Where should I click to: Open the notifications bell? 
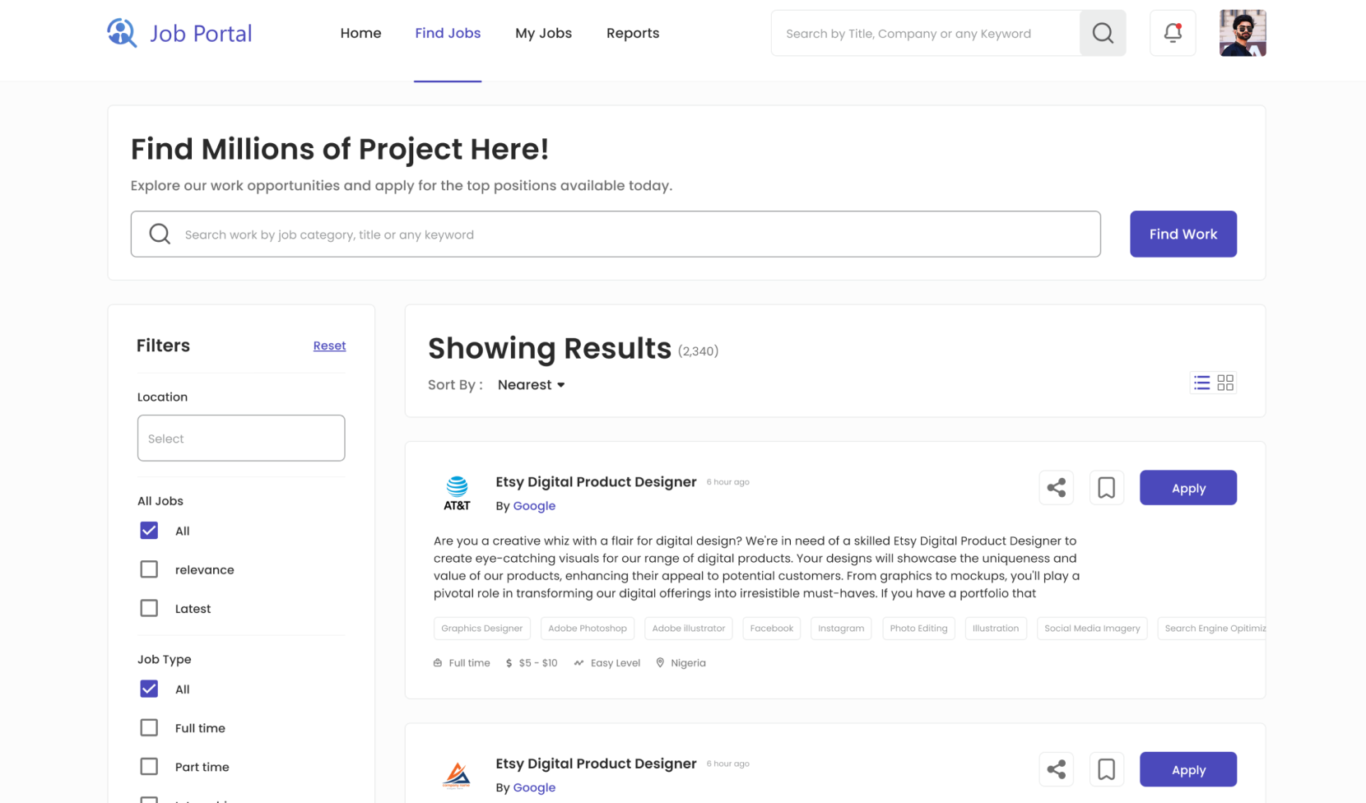point(1172,33)
